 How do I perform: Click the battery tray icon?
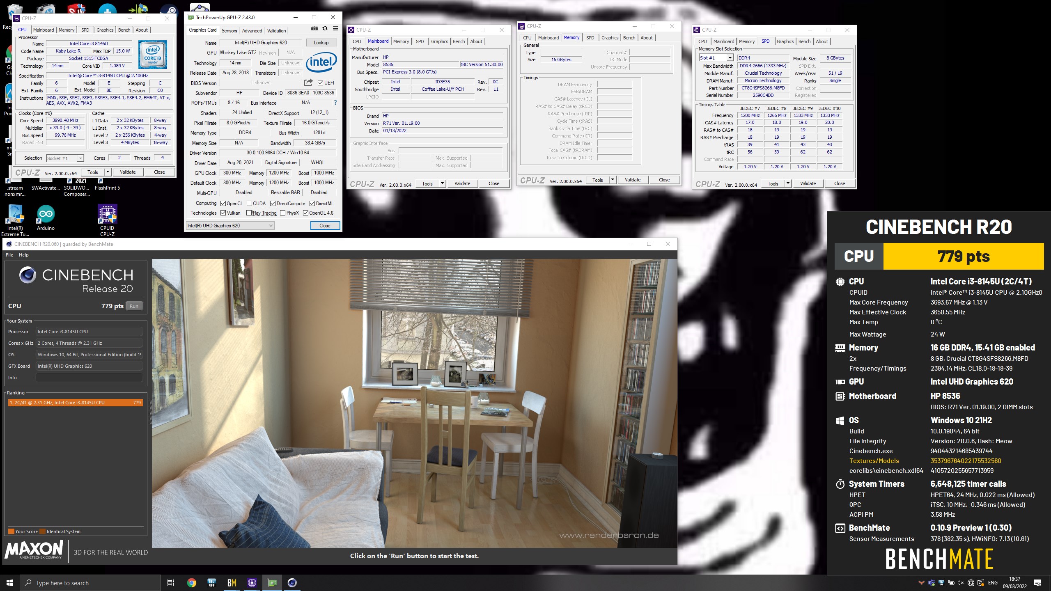point(951,583)
